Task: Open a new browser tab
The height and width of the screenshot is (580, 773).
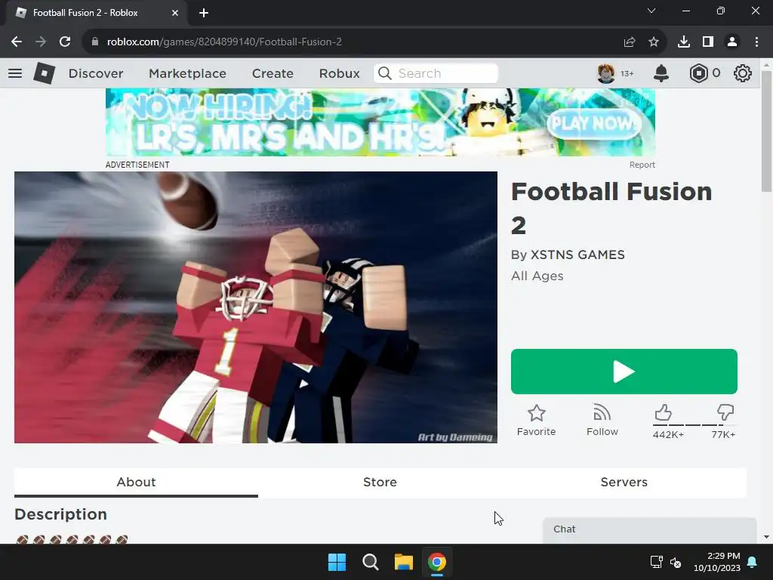Action: (204, 13)
